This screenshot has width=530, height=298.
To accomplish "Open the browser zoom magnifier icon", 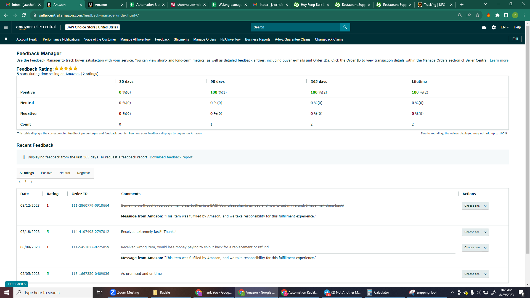I will coord(460,15).
